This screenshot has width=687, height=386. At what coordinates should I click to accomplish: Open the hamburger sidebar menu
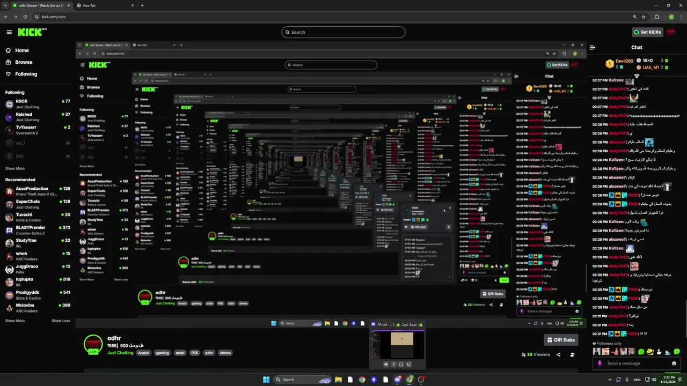point(9,32)
